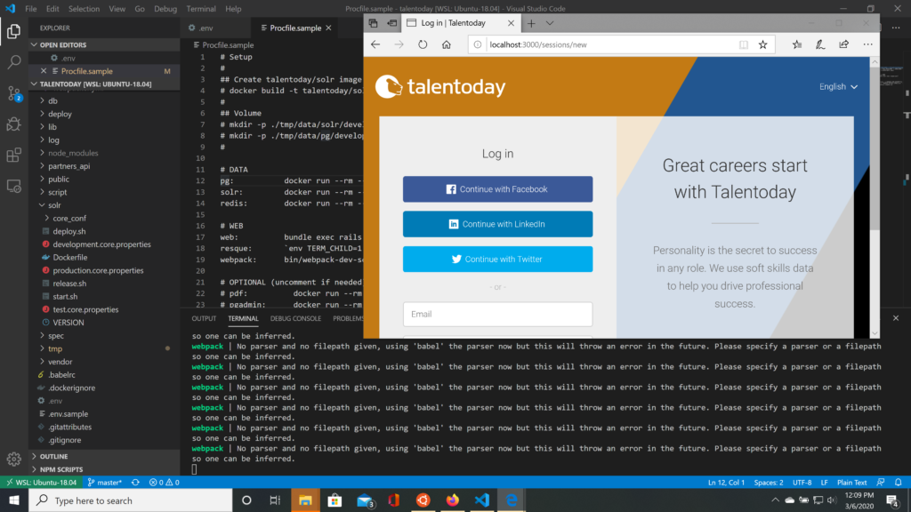Switch to the .env editor tab
911x512 pixels.
206,28
